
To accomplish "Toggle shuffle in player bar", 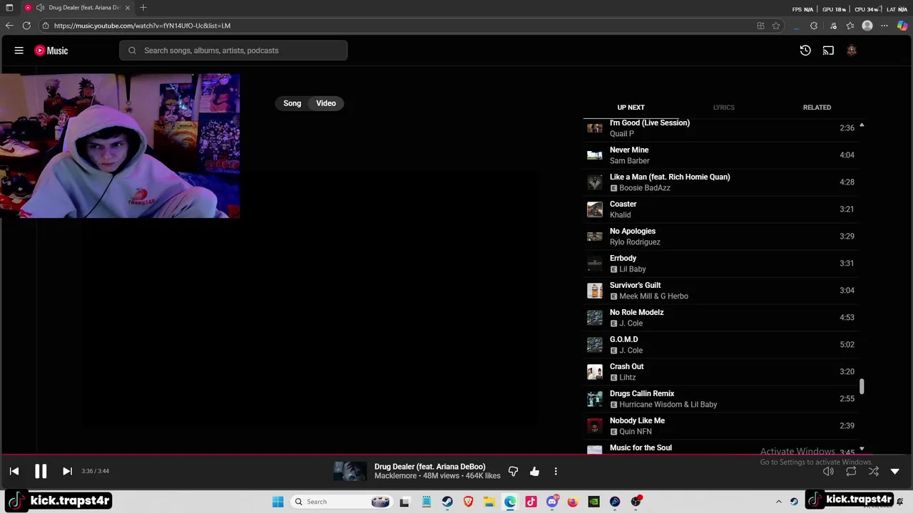I will (874, 471).
